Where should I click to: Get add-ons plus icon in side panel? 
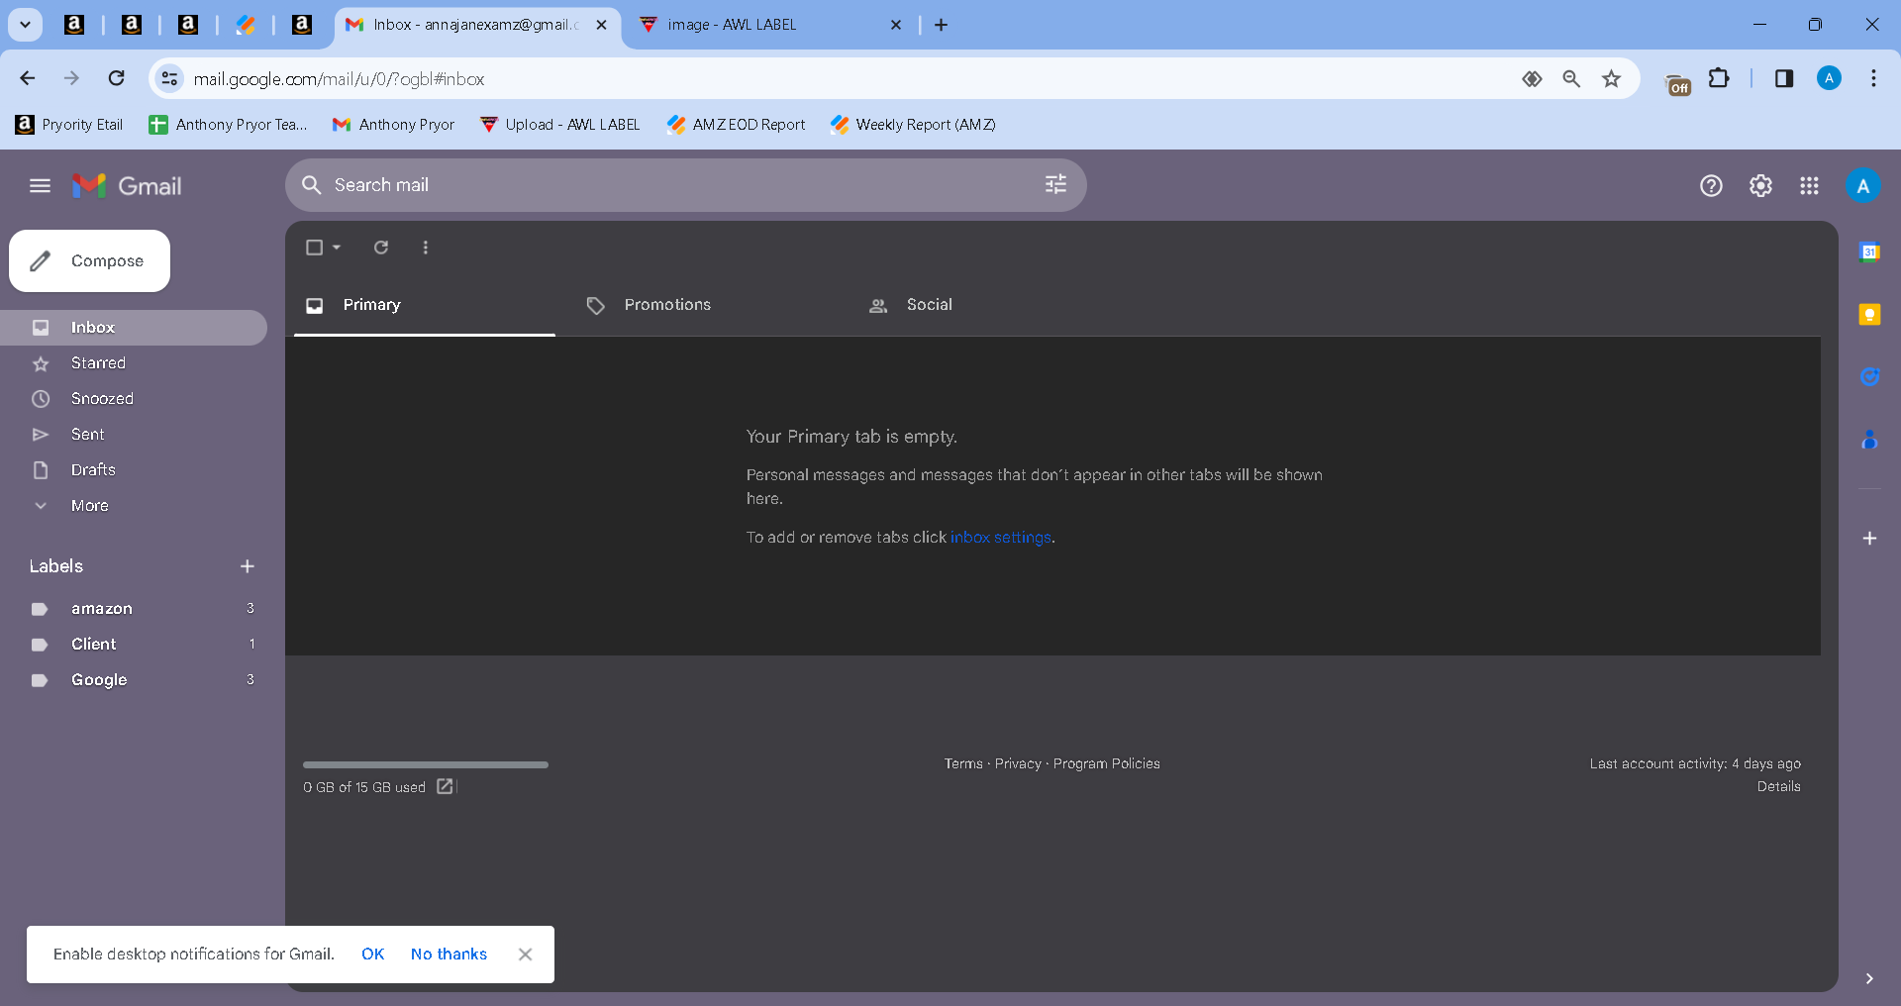tap(1869, 539)
